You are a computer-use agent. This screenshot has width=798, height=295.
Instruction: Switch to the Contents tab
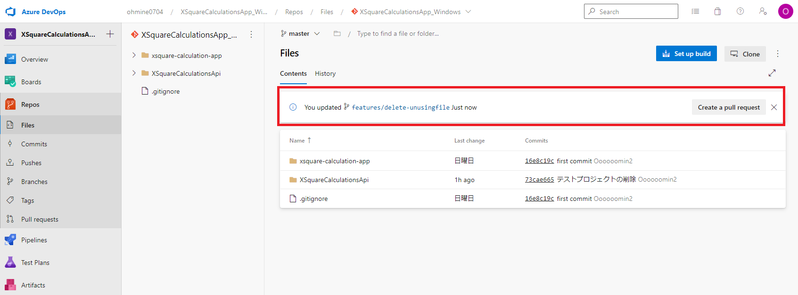coord(293,73)
